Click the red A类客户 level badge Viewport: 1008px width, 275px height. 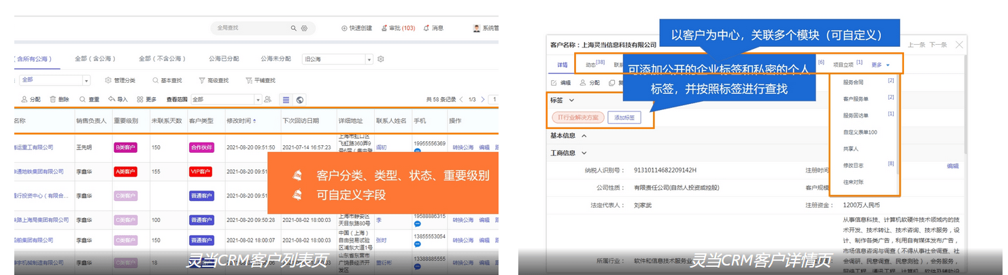[x=125, y=172]
